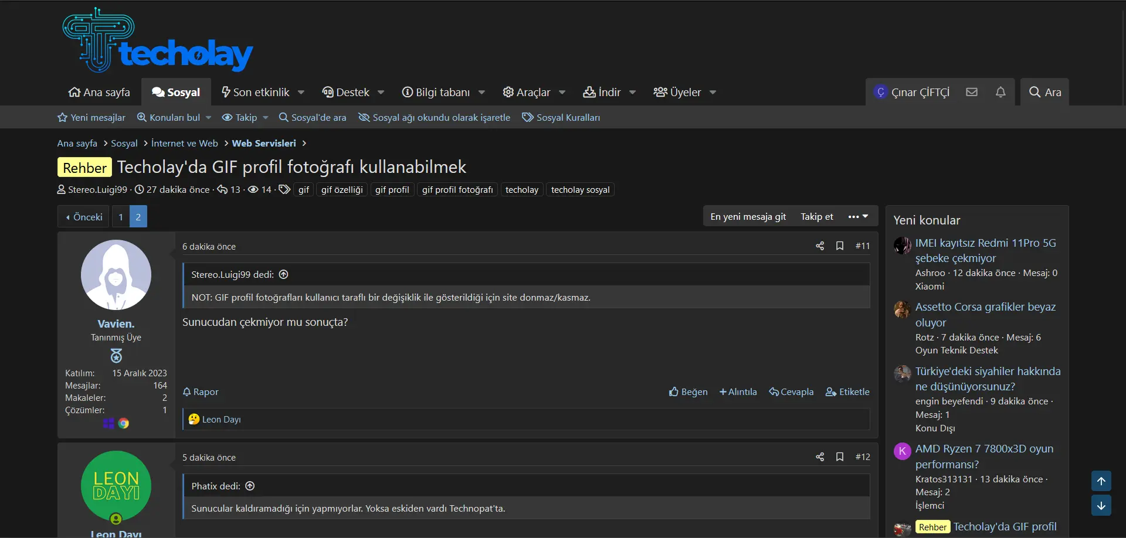Click the thinking emoji reaction icon
1126x538 pixels.
(194, 419)
